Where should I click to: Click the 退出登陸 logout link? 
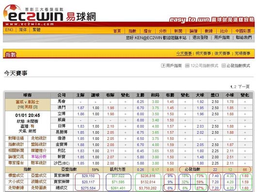point(200,38)
